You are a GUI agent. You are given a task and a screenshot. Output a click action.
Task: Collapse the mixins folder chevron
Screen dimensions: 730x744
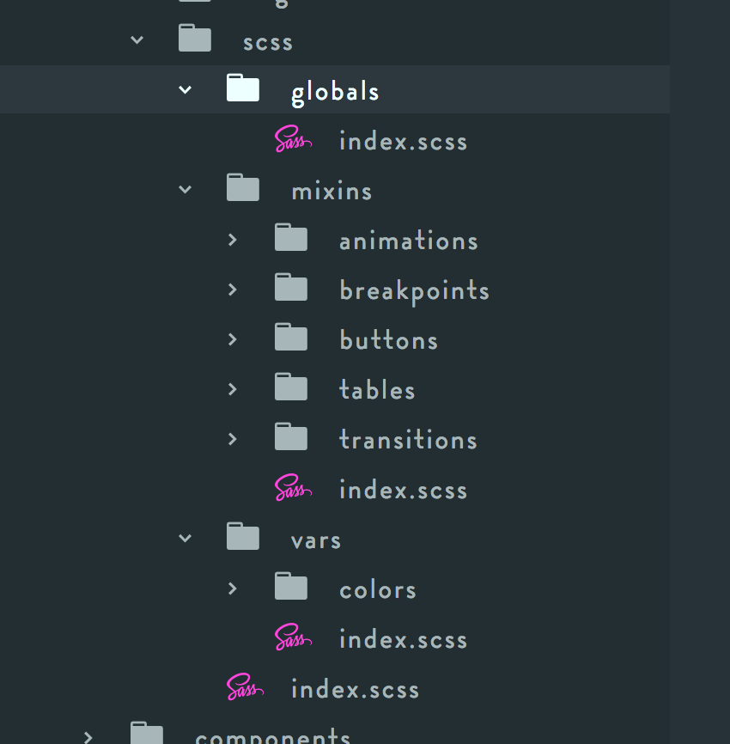click(x=185, y=189)
